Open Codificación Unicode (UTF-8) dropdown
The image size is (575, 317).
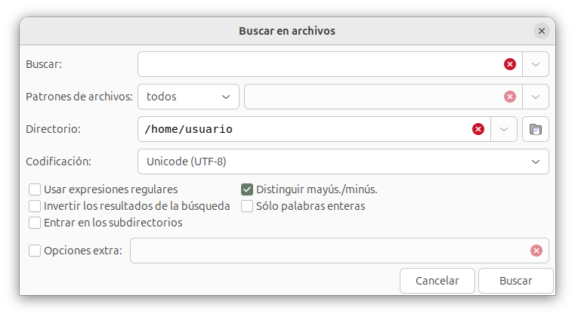(343, 162)
